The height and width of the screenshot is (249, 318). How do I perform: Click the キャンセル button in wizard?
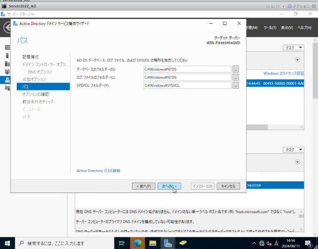pos(228,186)
